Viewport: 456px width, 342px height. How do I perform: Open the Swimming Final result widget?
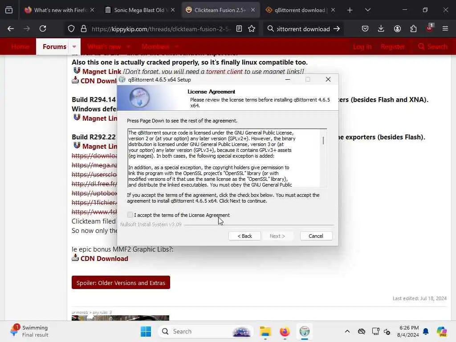(29, 331)
